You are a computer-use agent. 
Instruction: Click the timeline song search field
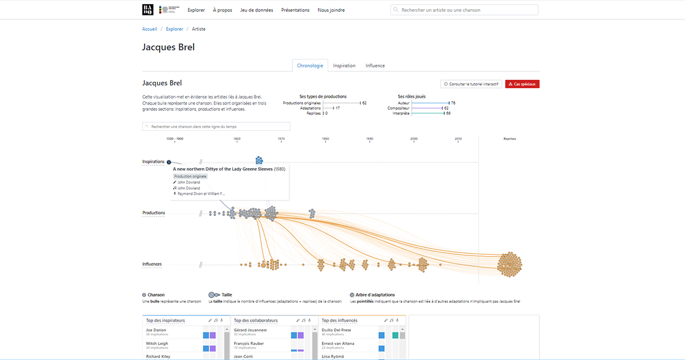click(216, 126)
